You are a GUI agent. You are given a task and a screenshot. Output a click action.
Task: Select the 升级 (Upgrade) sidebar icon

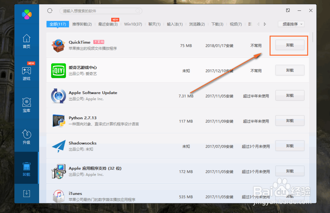tap(27, 136)
